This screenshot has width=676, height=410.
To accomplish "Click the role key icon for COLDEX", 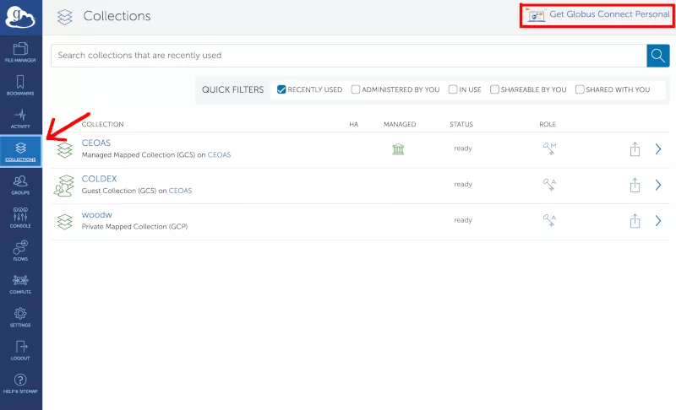I will point(549,184).
